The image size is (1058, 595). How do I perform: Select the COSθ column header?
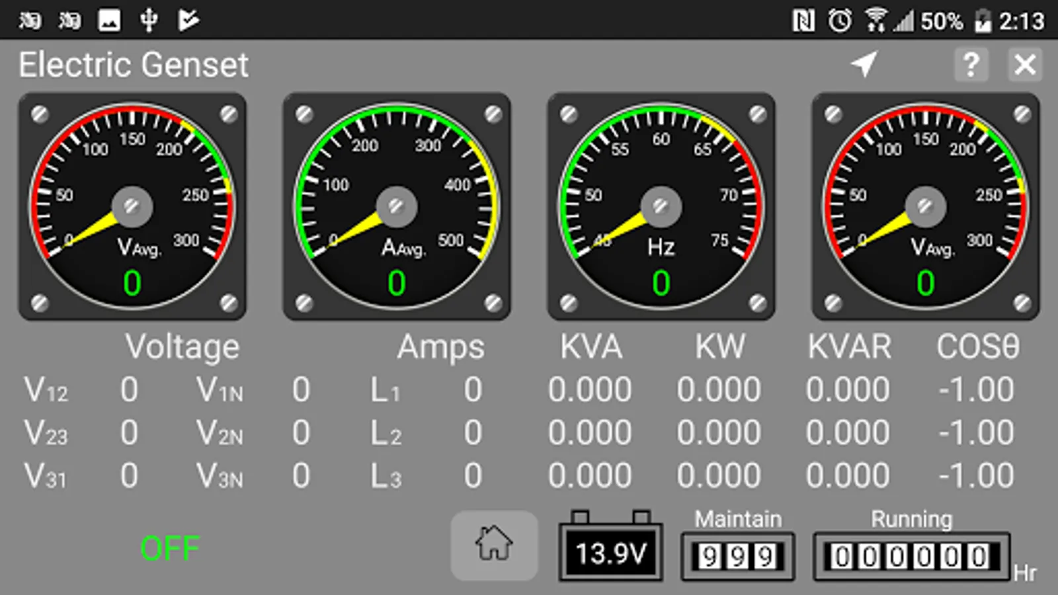click(978, 347)
